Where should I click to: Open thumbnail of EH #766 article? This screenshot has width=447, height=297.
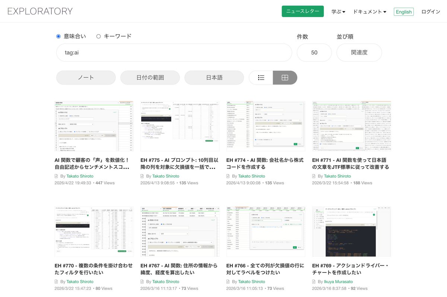click(266, 231)
